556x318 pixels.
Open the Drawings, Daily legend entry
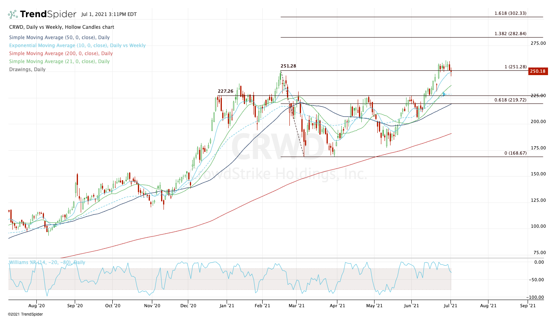click(x=27, y=70)
